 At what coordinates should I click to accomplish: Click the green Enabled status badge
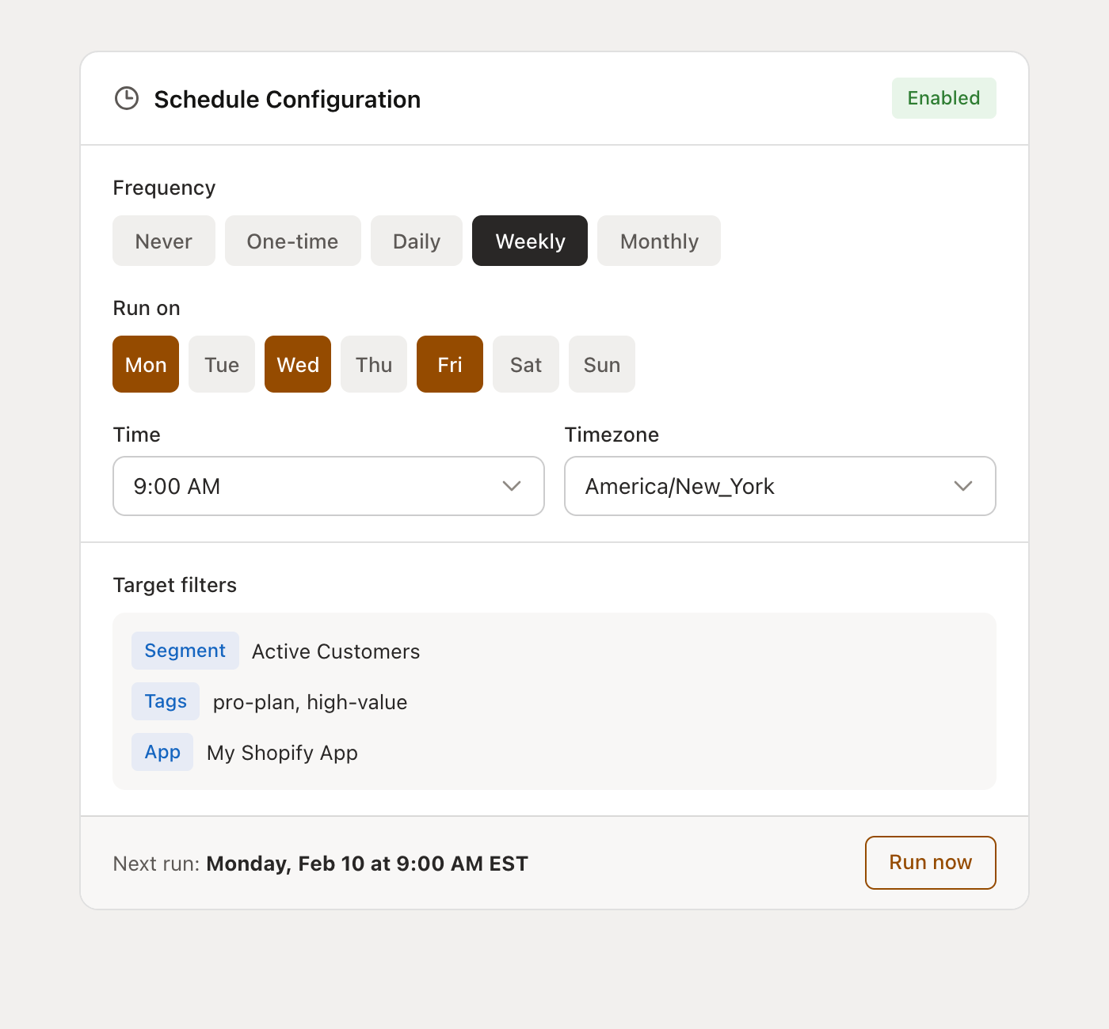943,98
